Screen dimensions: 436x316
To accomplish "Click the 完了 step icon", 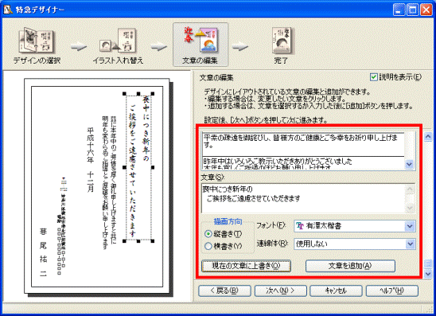I will [x=282, y=41].
